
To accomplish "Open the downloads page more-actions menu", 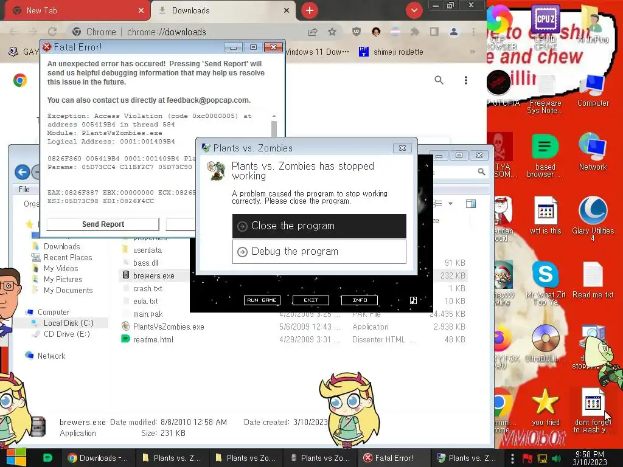I will (x=465, y=80).
